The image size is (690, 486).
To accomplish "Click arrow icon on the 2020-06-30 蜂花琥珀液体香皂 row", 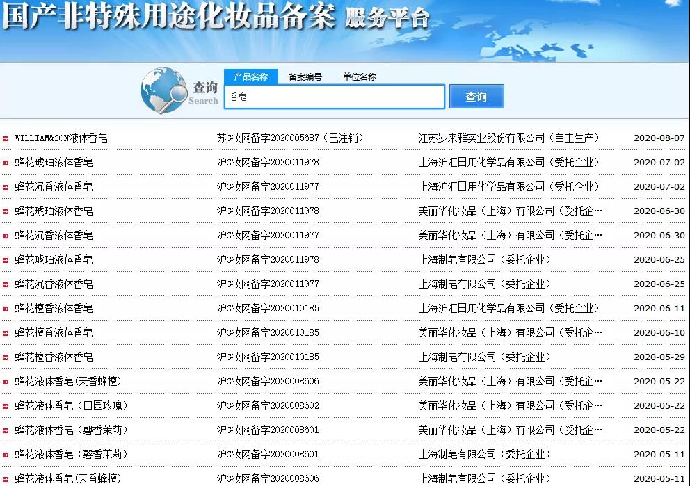I will pyautogui.click(x=6, y=211).
